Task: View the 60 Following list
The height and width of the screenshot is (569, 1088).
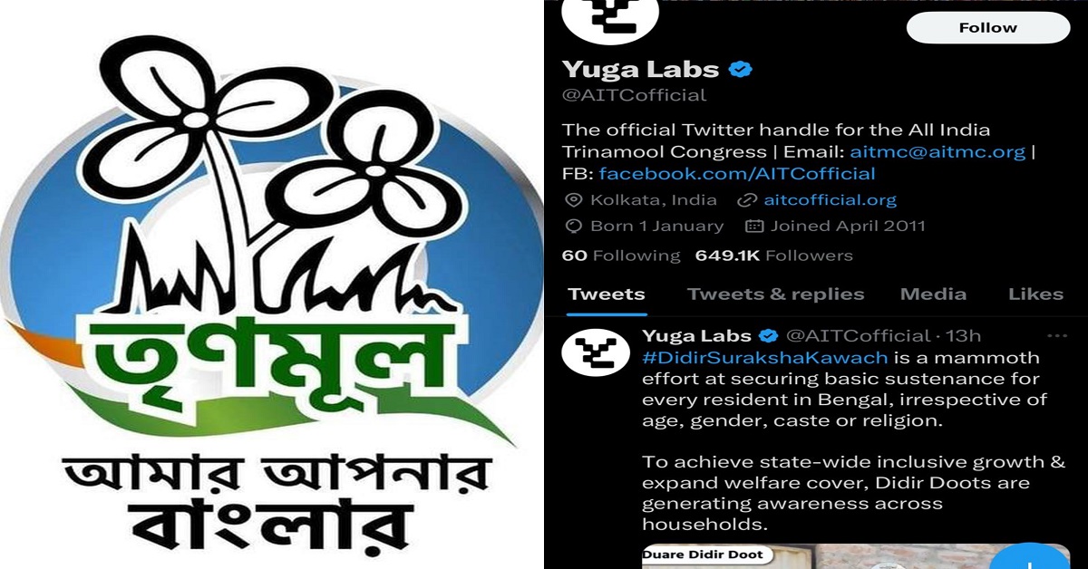Action: pos(621,256)
